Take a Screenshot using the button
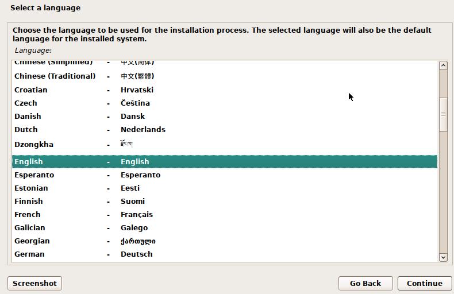Image resolution: width=454 pixels, height=294 pixels. click(34, 283)
